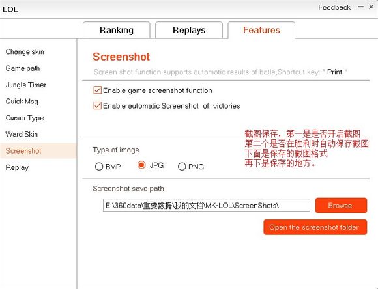Choose PNG image type
The image size is (378, 289).
(x=182, y=167)
